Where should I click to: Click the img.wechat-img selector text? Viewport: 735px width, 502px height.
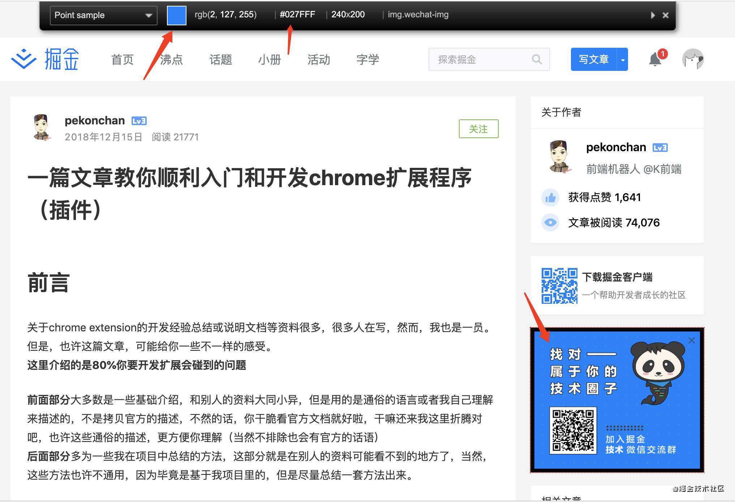pos(418,15)
